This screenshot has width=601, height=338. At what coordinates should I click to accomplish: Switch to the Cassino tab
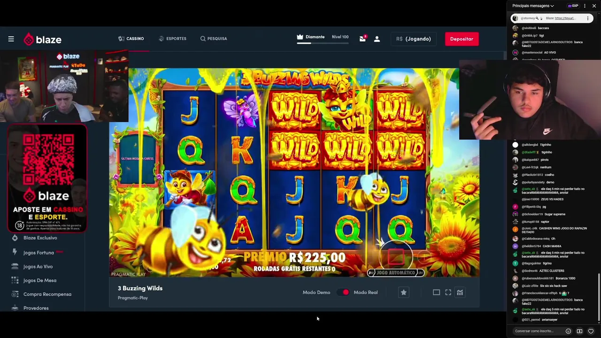pos(131,38)
